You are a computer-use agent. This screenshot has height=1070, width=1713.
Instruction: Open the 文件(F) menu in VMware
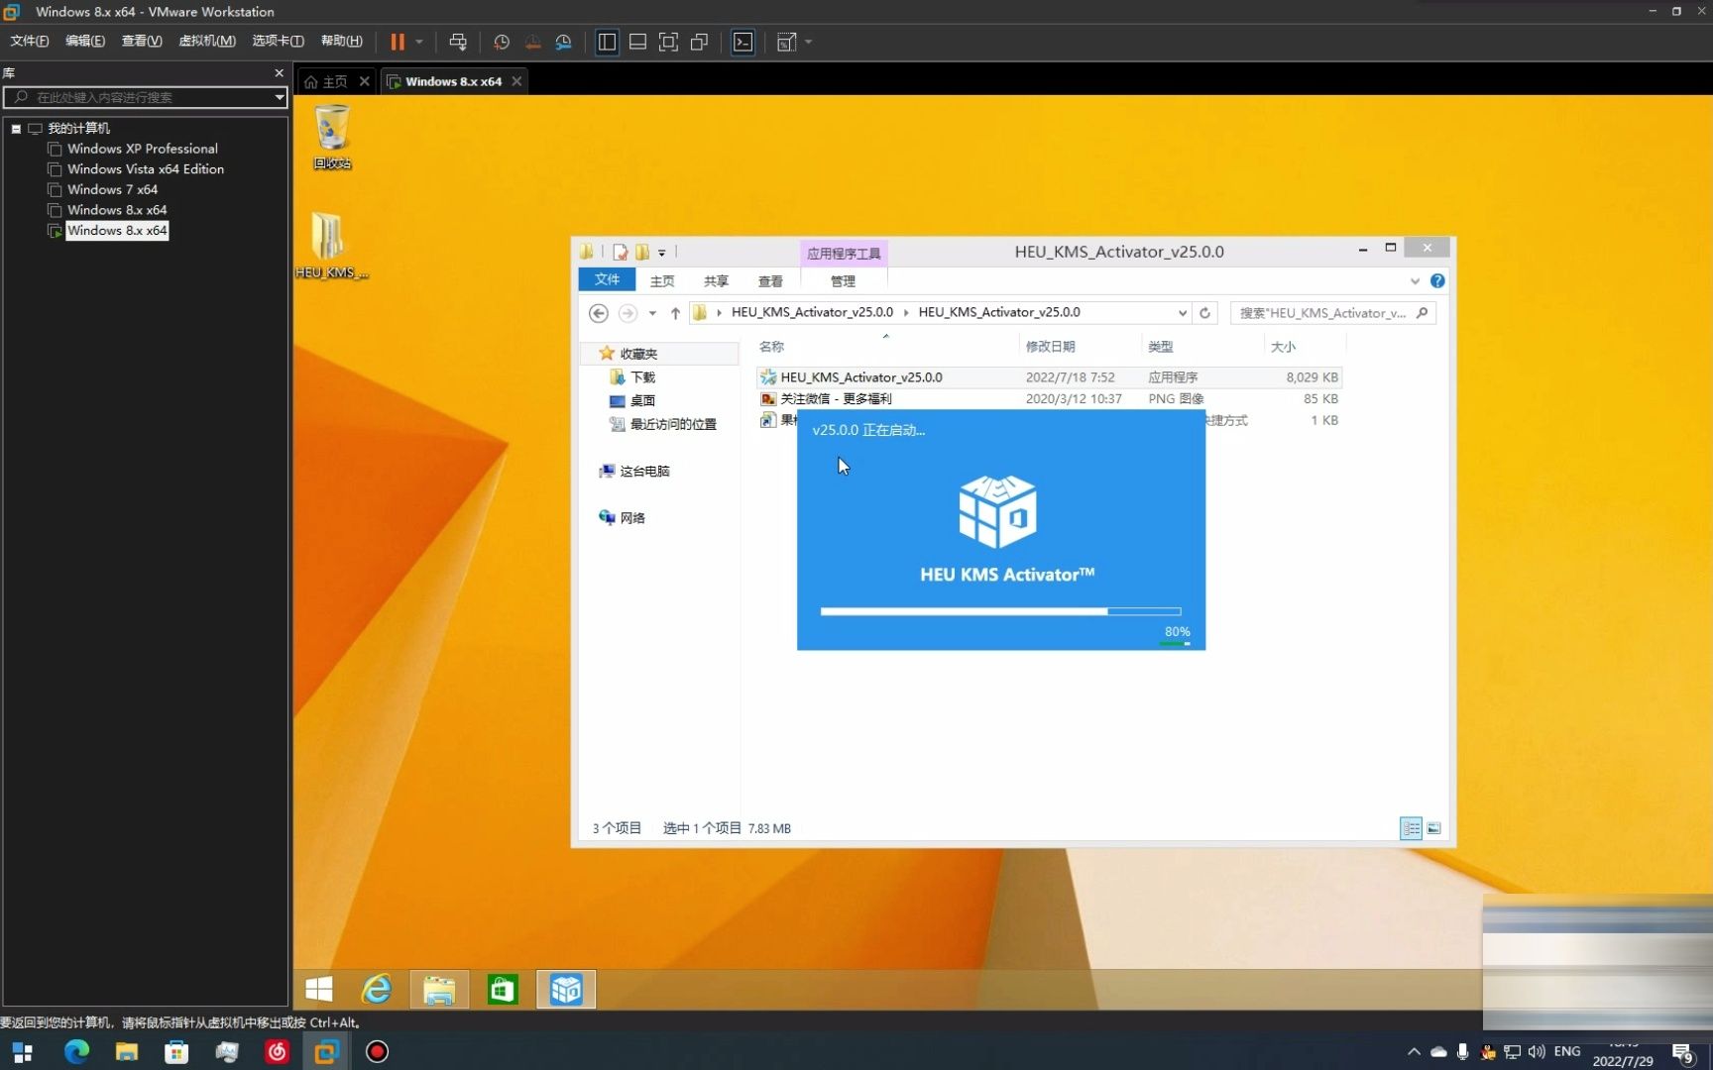[x=30, y=41]
